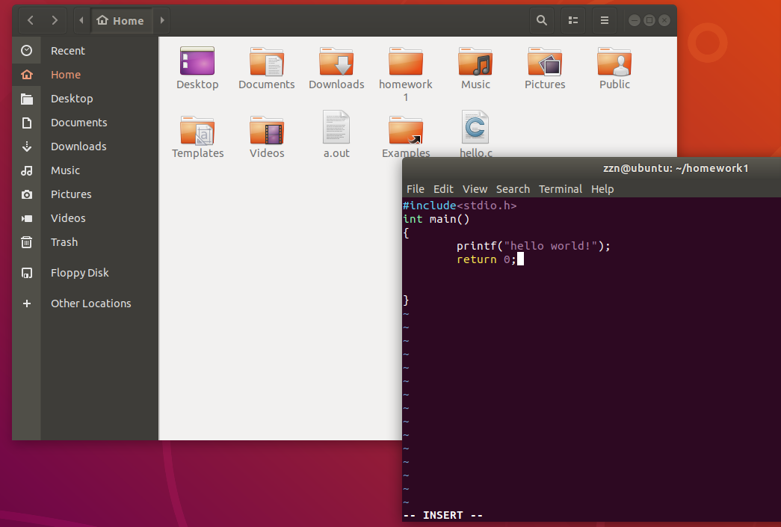Image resolution: width=781 pixels, height=527 pixels.
Task: Select the Music folder in file grid
Action: pyautogui.click(x=475, y=61)
